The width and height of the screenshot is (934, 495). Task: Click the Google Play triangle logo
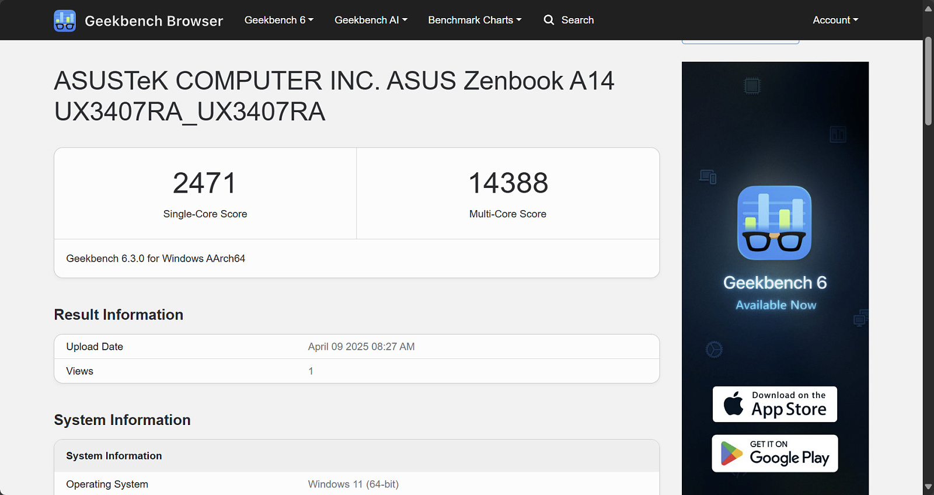[731, 454]
